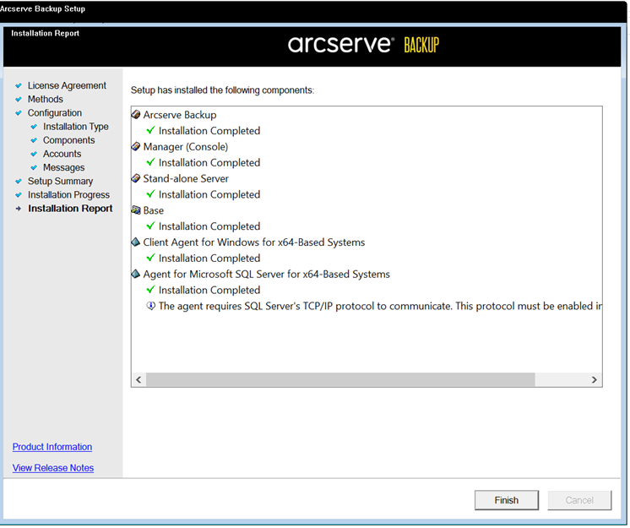The height and width of the screenshot is (528, 630).
Task: Click the checkmark icon next to Messages
Action: [x=34, y=167]
